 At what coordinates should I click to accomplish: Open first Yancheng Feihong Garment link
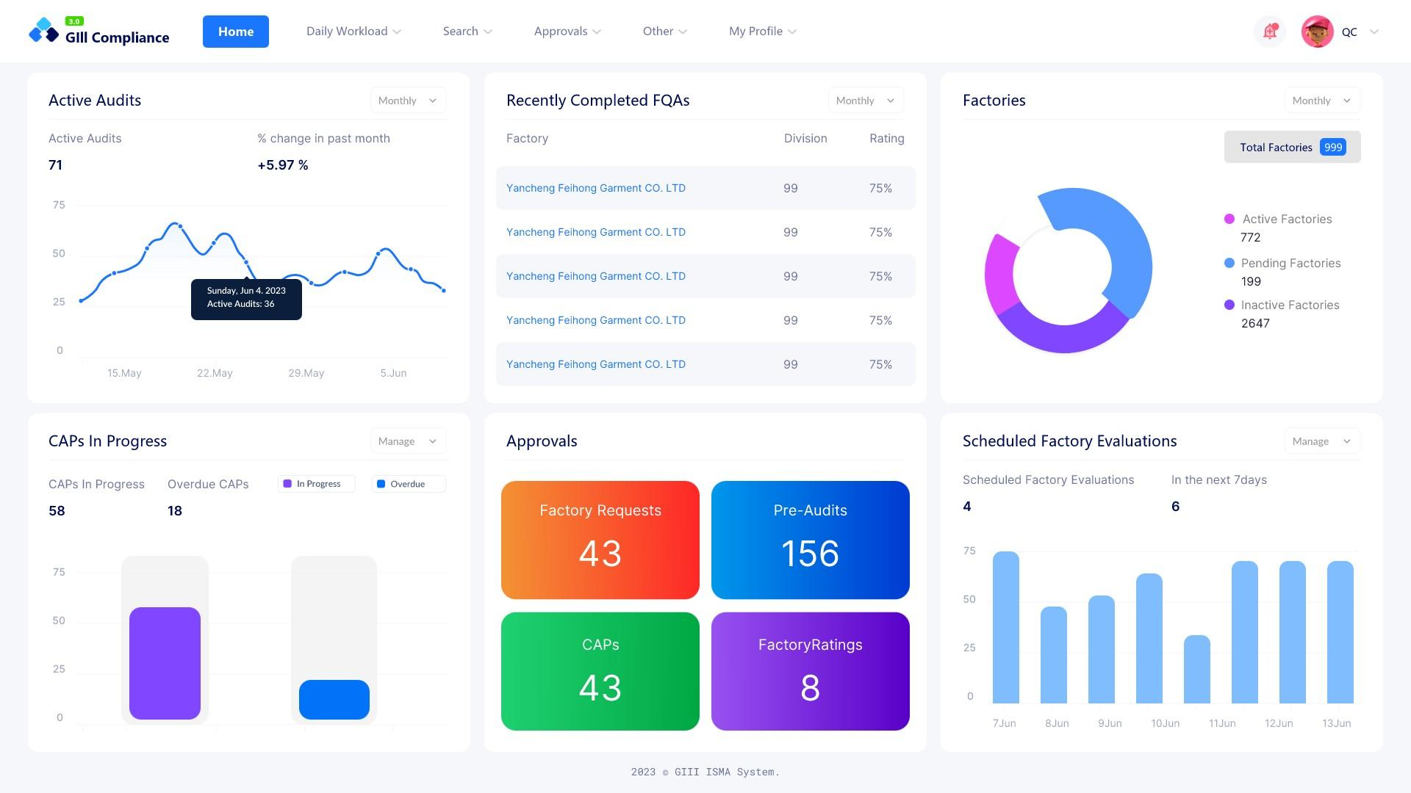point(596,188)
